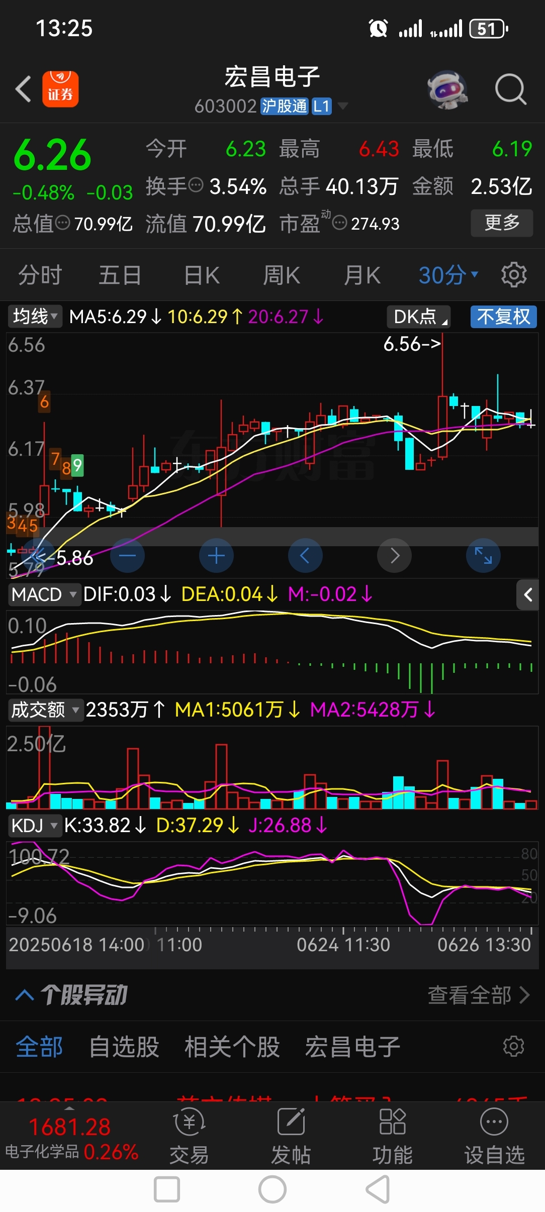Open 交易 trade icon
The width and height of the screenshot is (545, 1212).
tap(189, 1136)
